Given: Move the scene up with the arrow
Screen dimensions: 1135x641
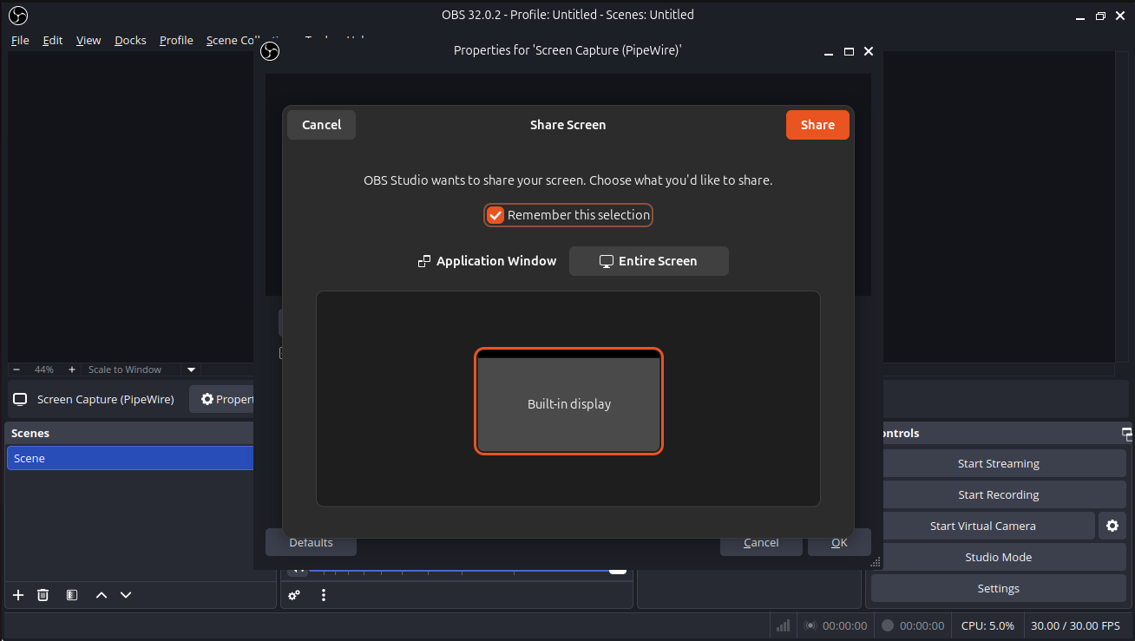Looking at the screenshot, I should (x=102, y=595).
